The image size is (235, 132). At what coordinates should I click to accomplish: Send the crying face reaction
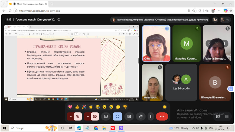pos(111,107)
